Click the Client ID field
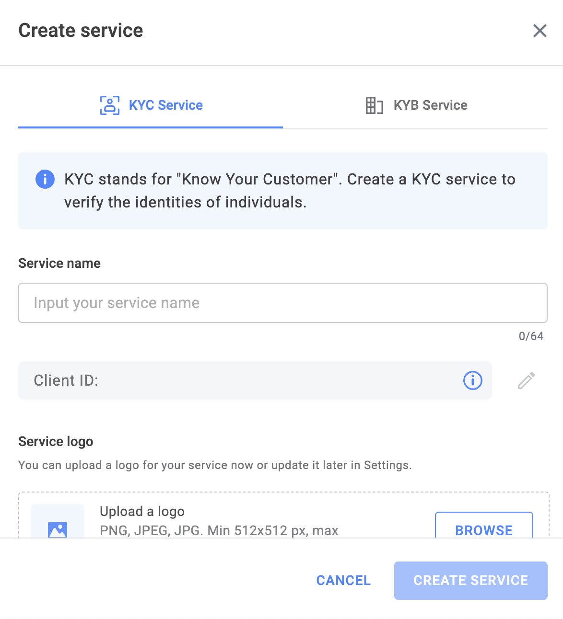The height and width of the screenshot is (619, 563). point(255,380)
